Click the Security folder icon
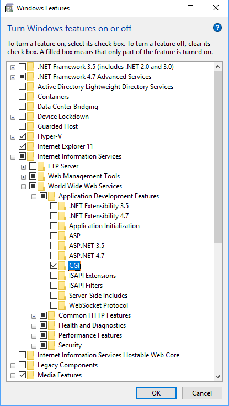The height and width of the screenshot is (406, 229). (x=51, y=345)
